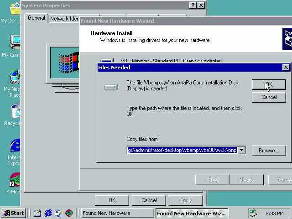Click the disk drive icon in Files Needed
Image resolution: width=292 pixels, height=219 pixels.
tap(111, 87)
